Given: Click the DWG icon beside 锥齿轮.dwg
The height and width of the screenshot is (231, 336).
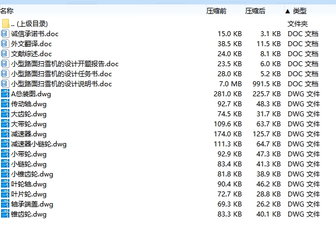Looking at the screenshot, I should 5,214.
